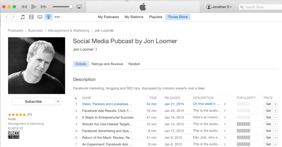Get the Facebook Ads Results episode
The height and width of the screenshot is (147, 282).
pyautogui.click(x=268, y=110)
